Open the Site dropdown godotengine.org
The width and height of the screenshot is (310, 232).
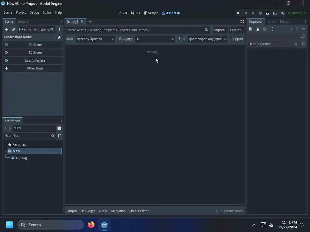click(207, 39)
